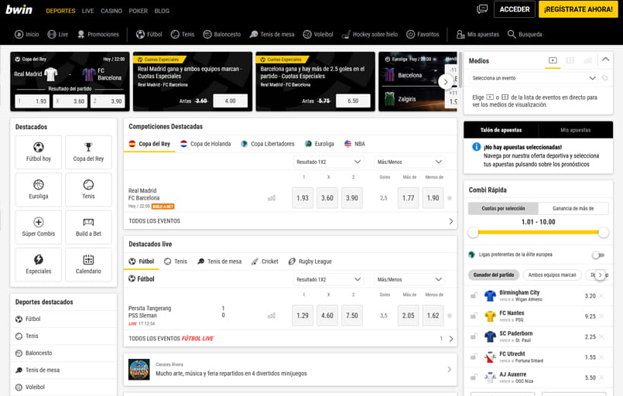Select Cuotas por selección option

coord(503,208)
